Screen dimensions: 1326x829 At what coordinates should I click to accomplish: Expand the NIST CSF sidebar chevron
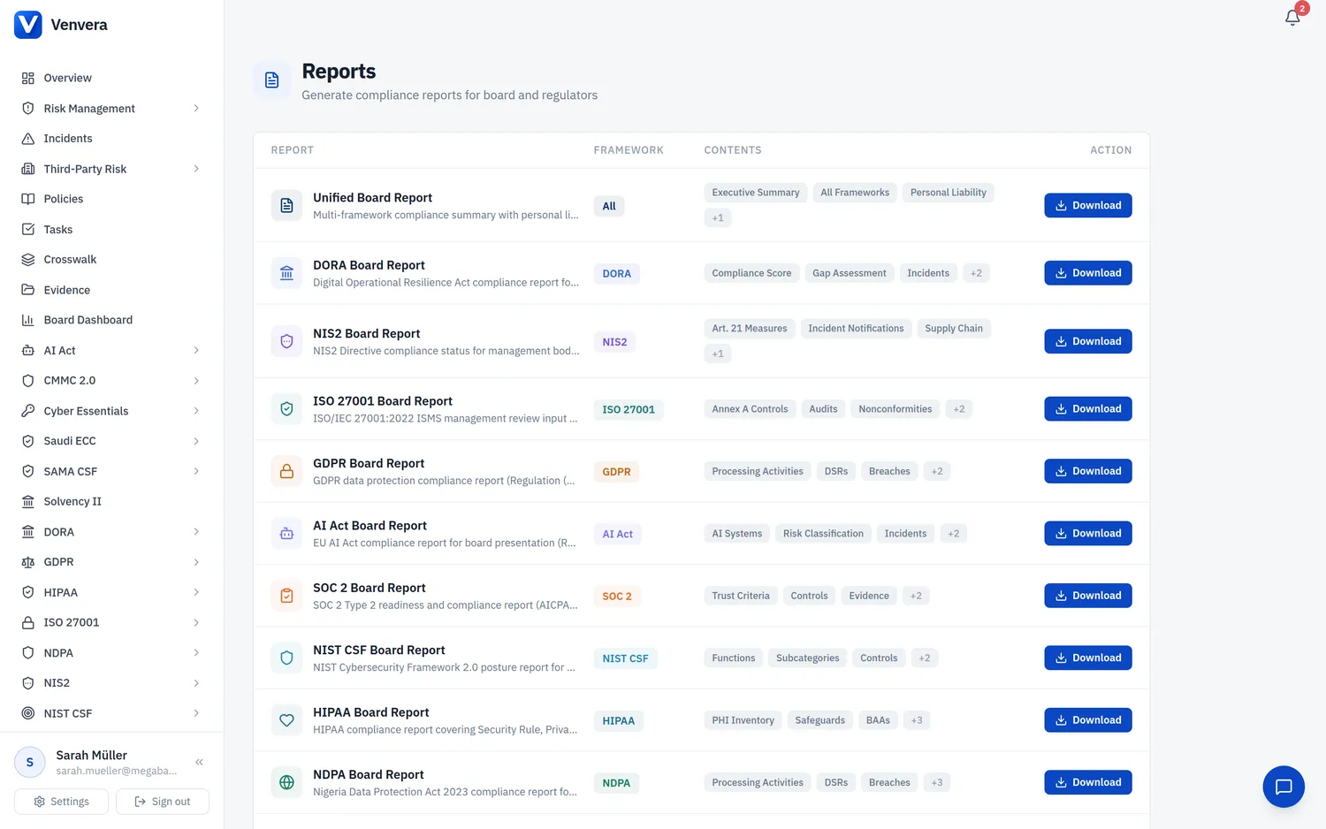point(196,713)
